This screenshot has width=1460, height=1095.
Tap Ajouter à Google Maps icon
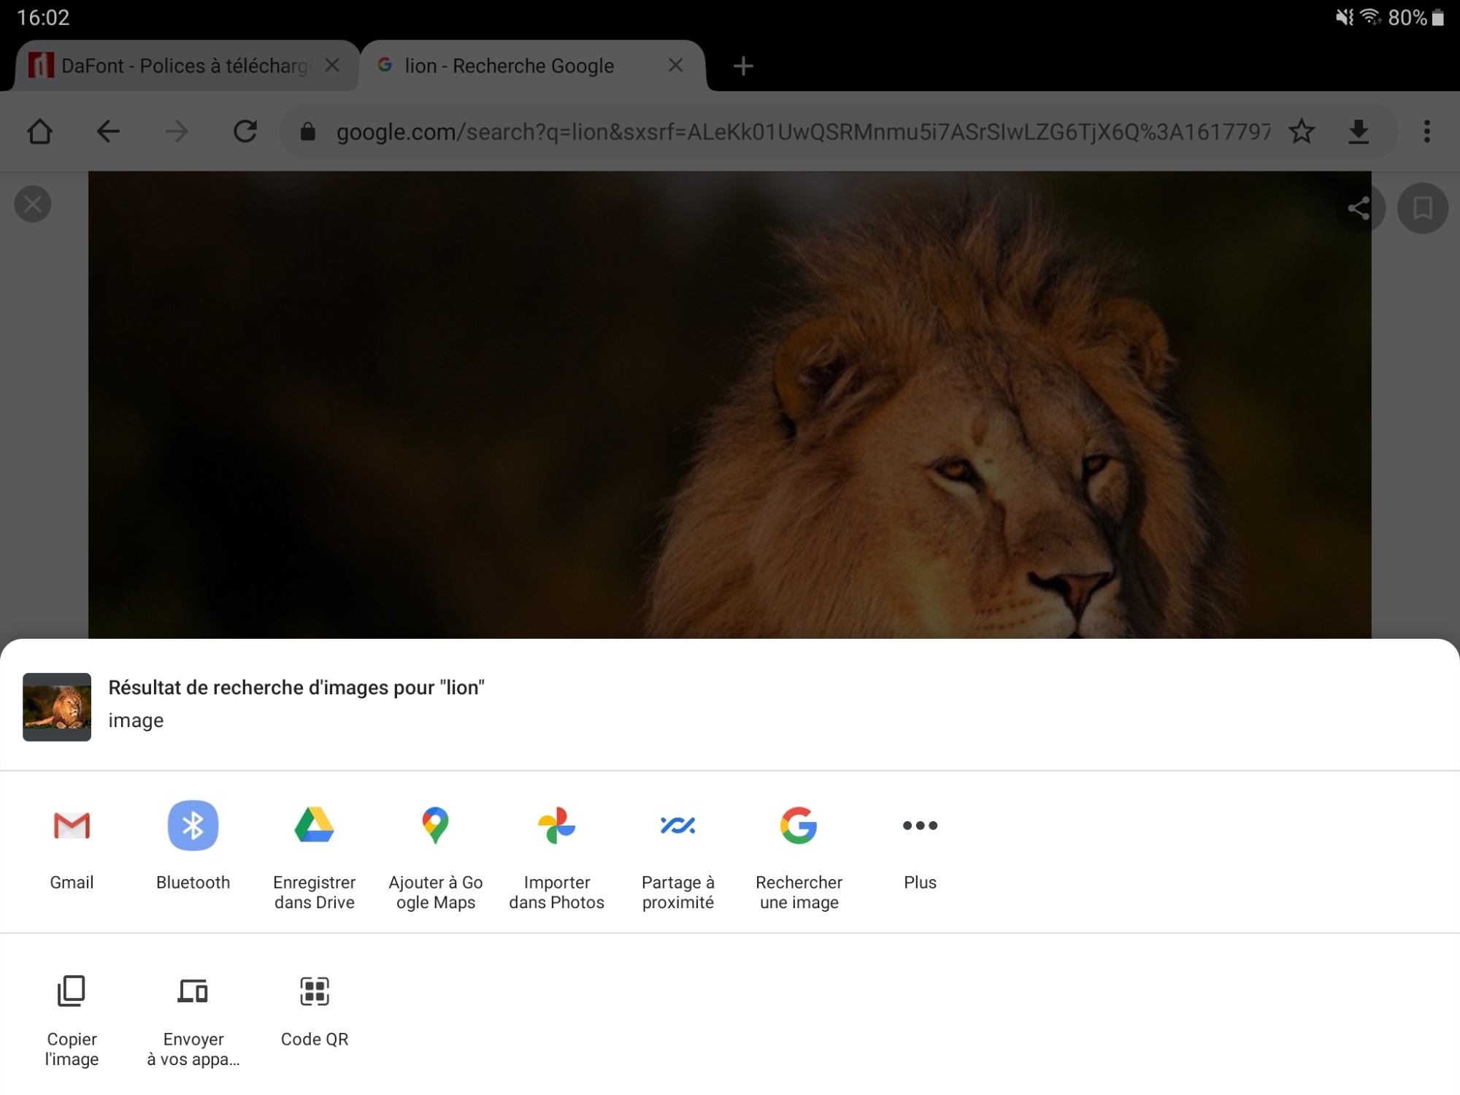(435, 826)
